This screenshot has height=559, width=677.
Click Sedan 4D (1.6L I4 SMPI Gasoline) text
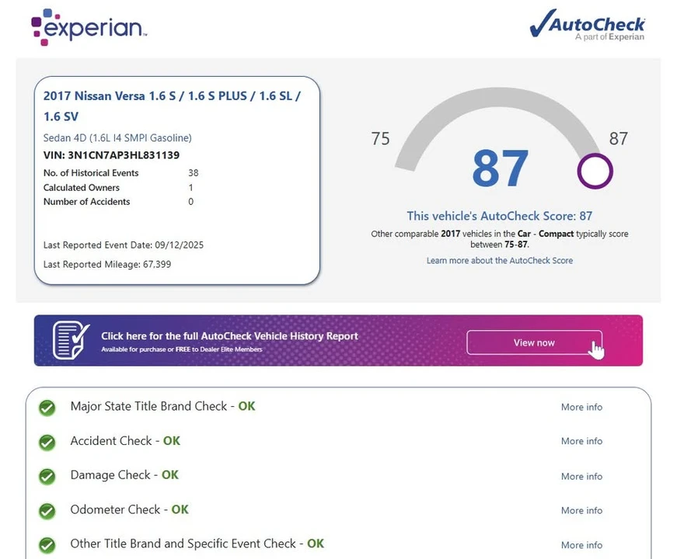(117, 137)
